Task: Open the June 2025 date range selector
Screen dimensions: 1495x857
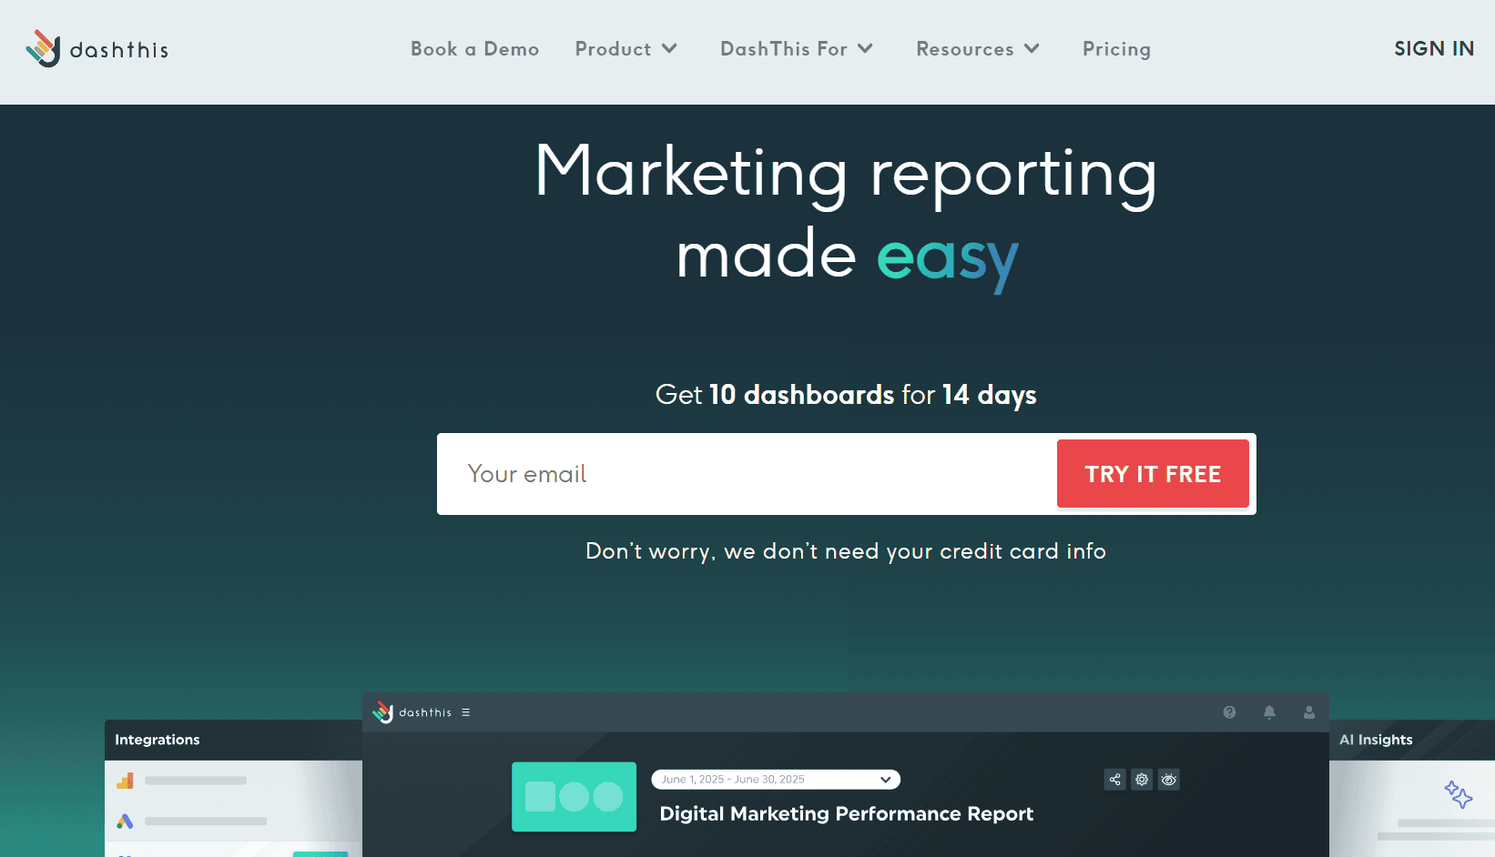Action: 775,780
